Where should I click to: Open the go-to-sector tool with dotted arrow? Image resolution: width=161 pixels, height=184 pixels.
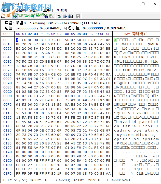pos(38,16)
